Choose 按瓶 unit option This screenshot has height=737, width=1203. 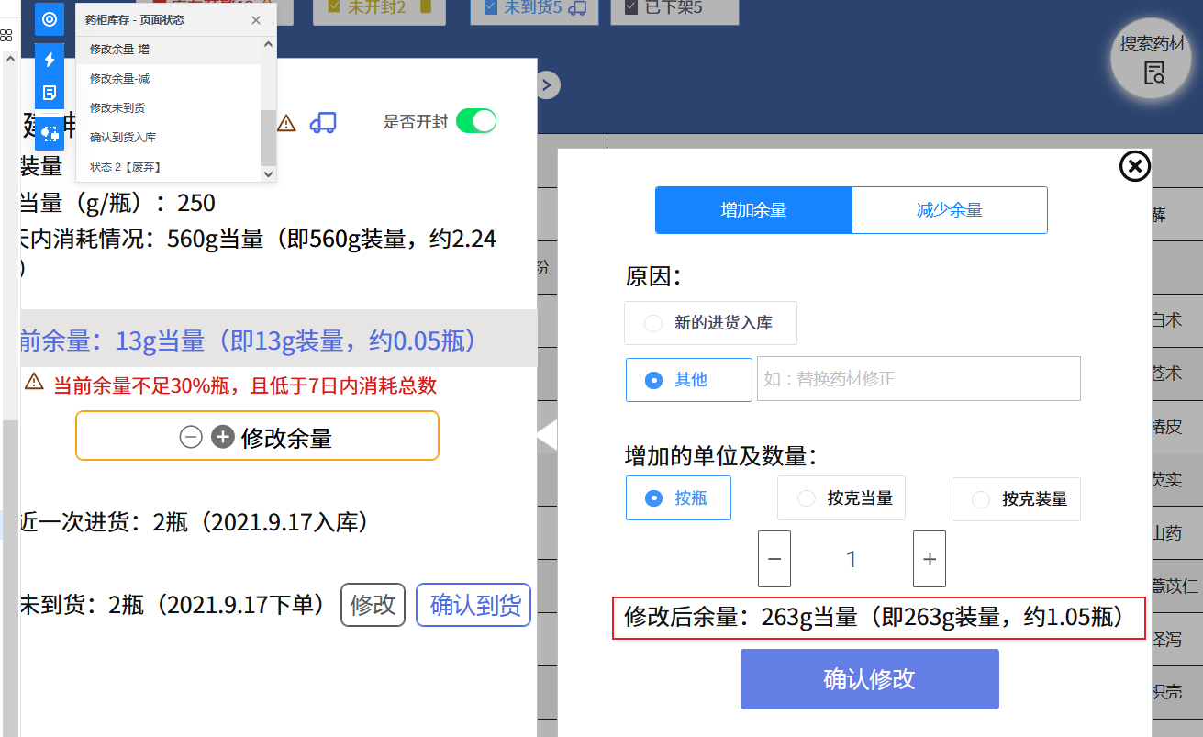pyautogui.click(x=679, y=498)
